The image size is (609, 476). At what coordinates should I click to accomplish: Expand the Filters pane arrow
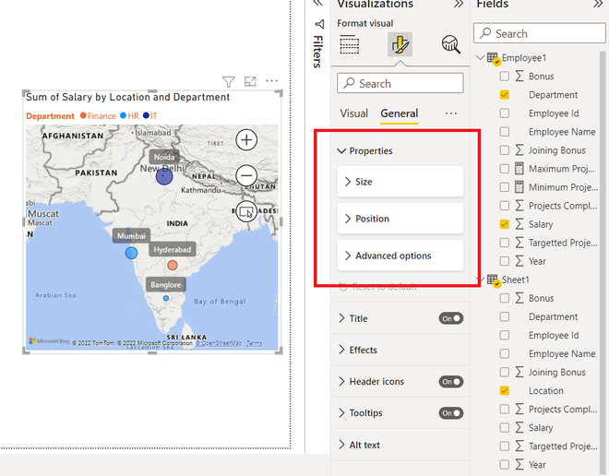point(318,4)
